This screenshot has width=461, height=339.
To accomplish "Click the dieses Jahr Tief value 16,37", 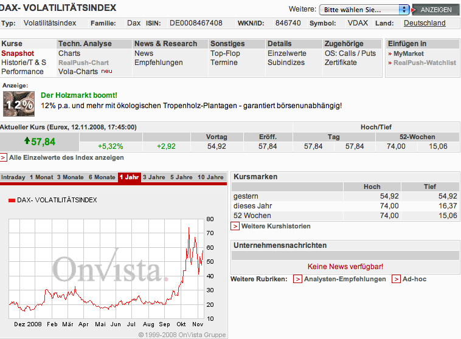I will click(448, 206).
